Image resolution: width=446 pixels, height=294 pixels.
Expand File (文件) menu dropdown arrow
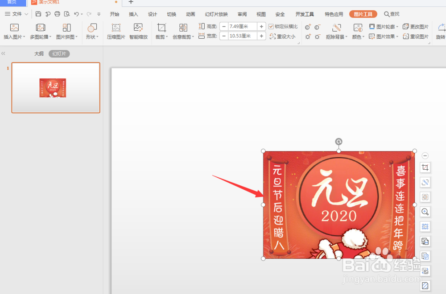pos(26,14)
